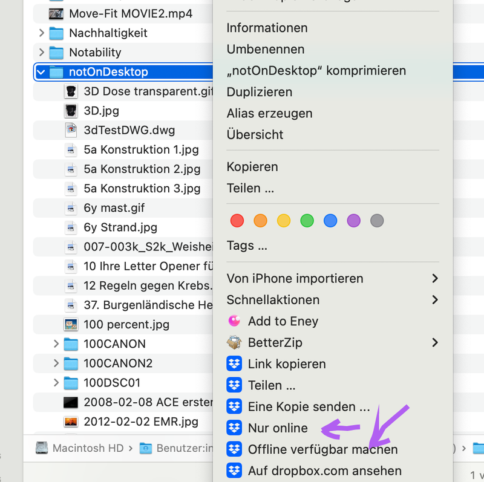Choose Duplizieren from context menu
Image resolution: width=484 pixels, height=482 pixels.
pos(260,92)
